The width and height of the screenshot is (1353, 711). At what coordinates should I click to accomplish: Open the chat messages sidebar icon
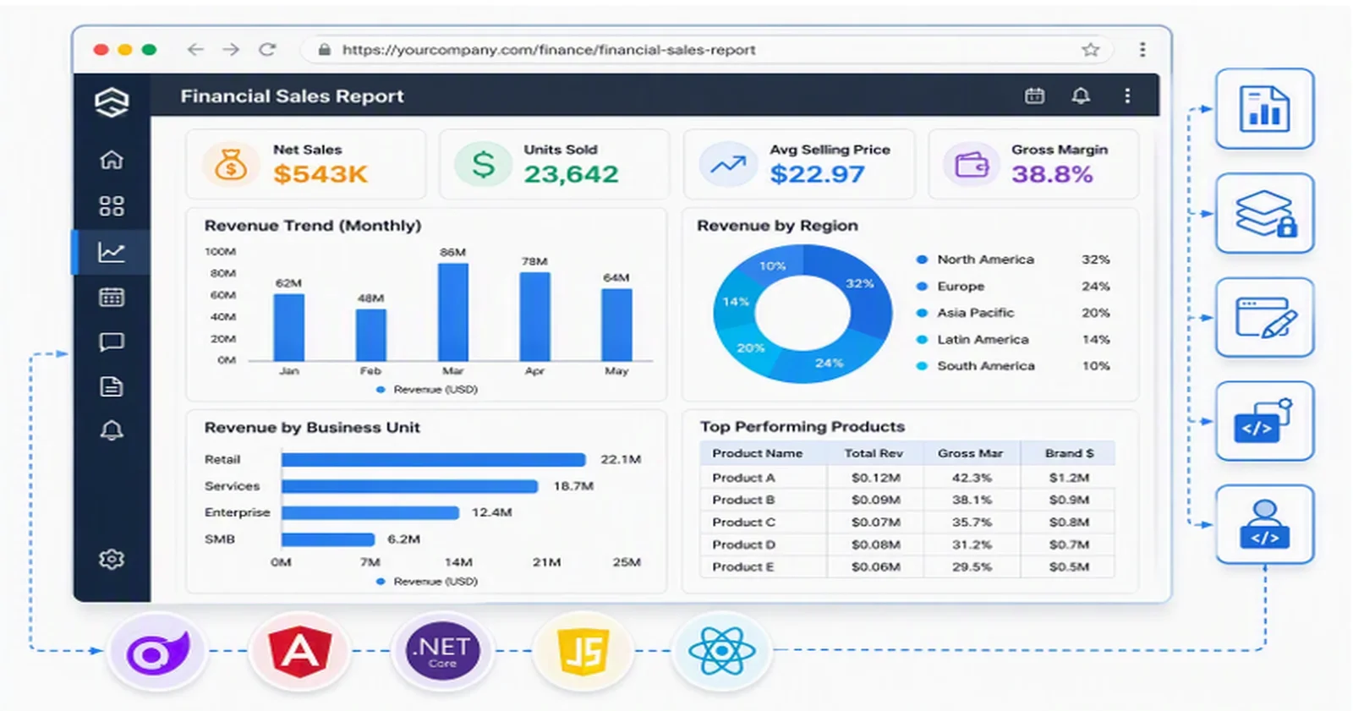112,342
